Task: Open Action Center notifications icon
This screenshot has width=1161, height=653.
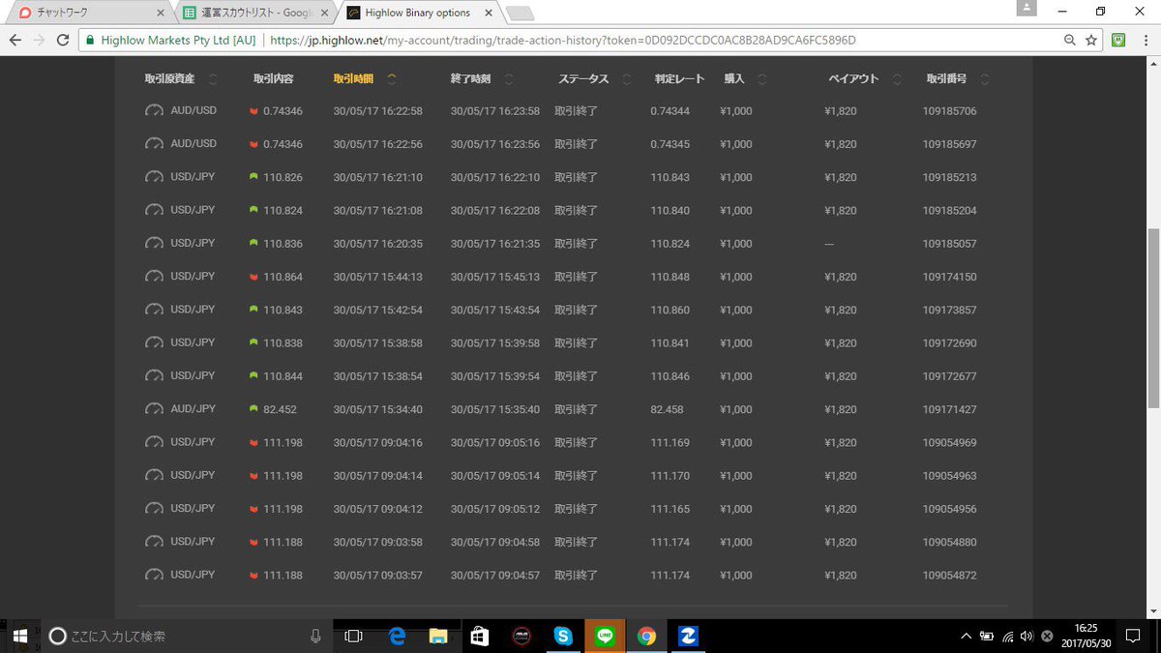Action: tap(1133, 637)
